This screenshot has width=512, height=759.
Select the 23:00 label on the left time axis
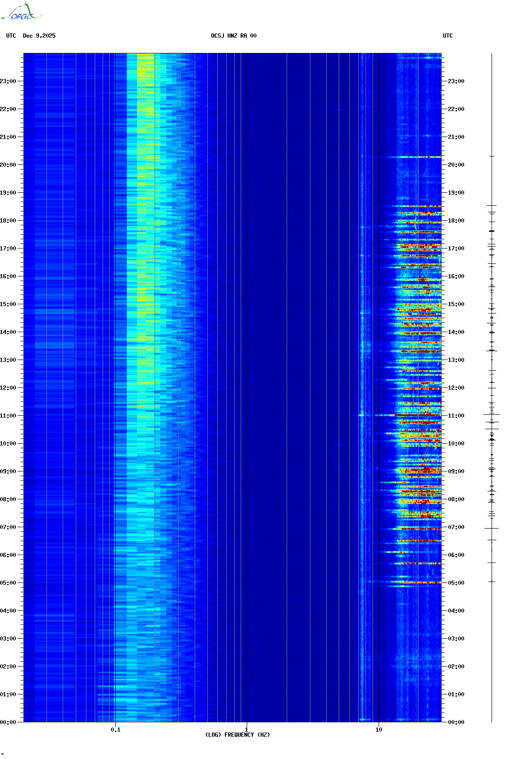[8, 81]
